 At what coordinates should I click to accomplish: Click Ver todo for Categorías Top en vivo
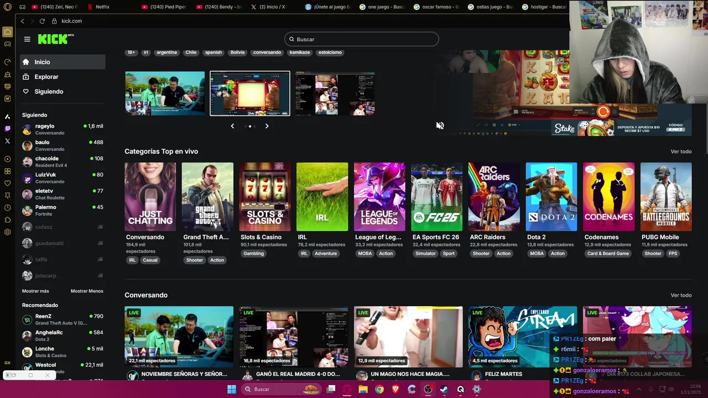[681, 151]
